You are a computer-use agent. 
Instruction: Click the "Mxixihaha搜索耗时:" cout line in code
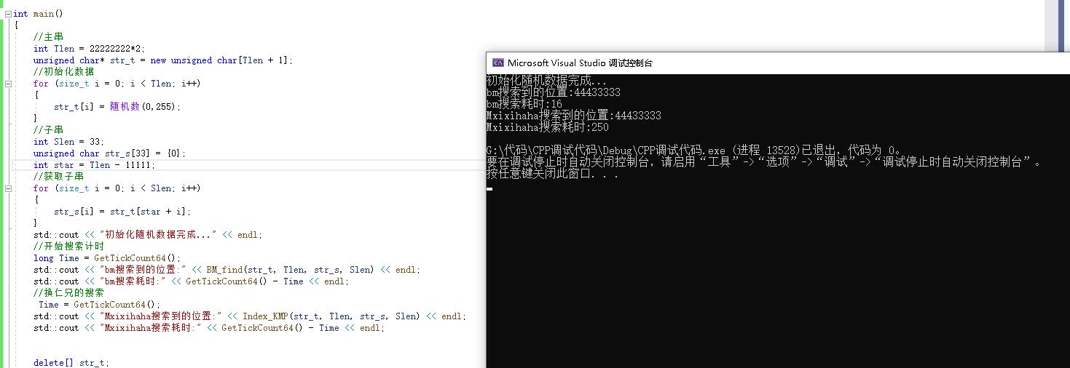coord(208,328)
